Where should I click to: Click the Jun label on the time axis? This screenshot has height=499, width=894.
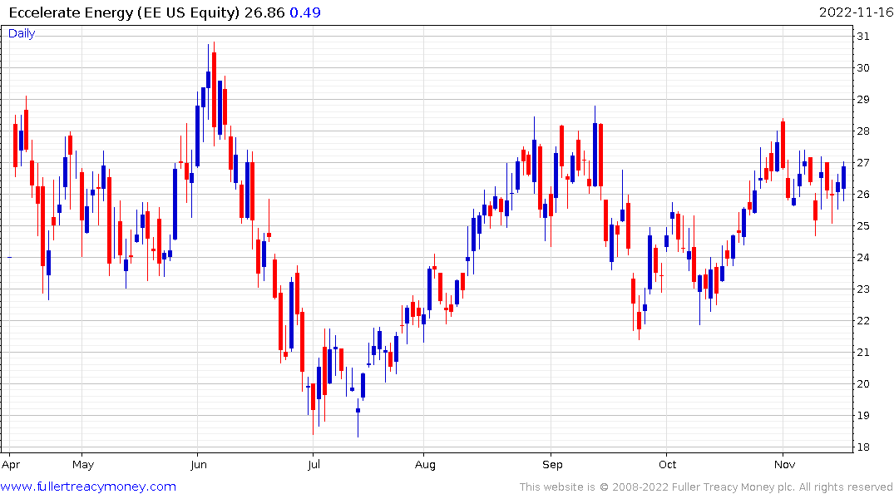tap(199, 464)
